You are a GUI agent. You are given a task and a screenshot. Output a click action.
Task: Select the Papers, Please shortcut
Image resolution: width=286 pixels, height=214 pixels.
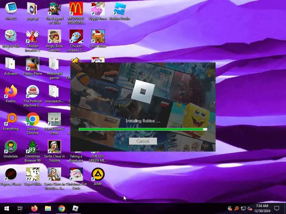pyautogui.click(x=11, y=177)
